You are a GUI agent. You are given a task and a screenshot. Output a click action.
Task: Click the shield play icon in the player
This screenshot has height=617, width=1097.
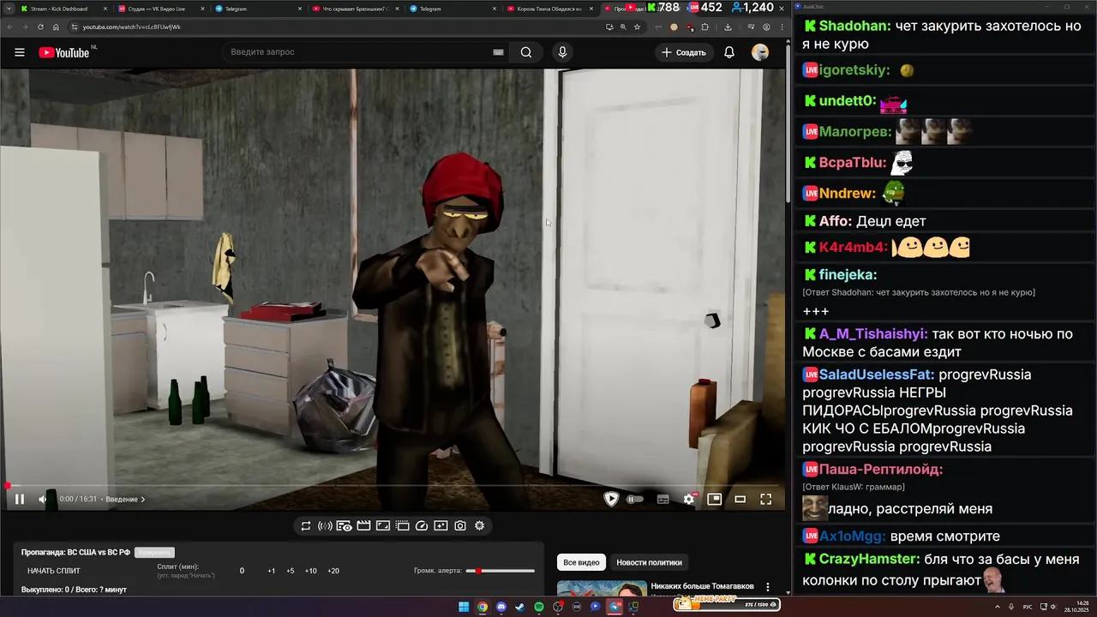pos(611,500)
